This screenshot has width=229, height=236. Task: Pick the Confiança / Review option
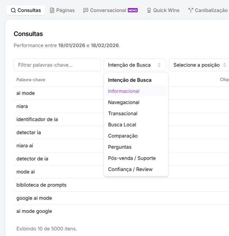pos(130,169)
